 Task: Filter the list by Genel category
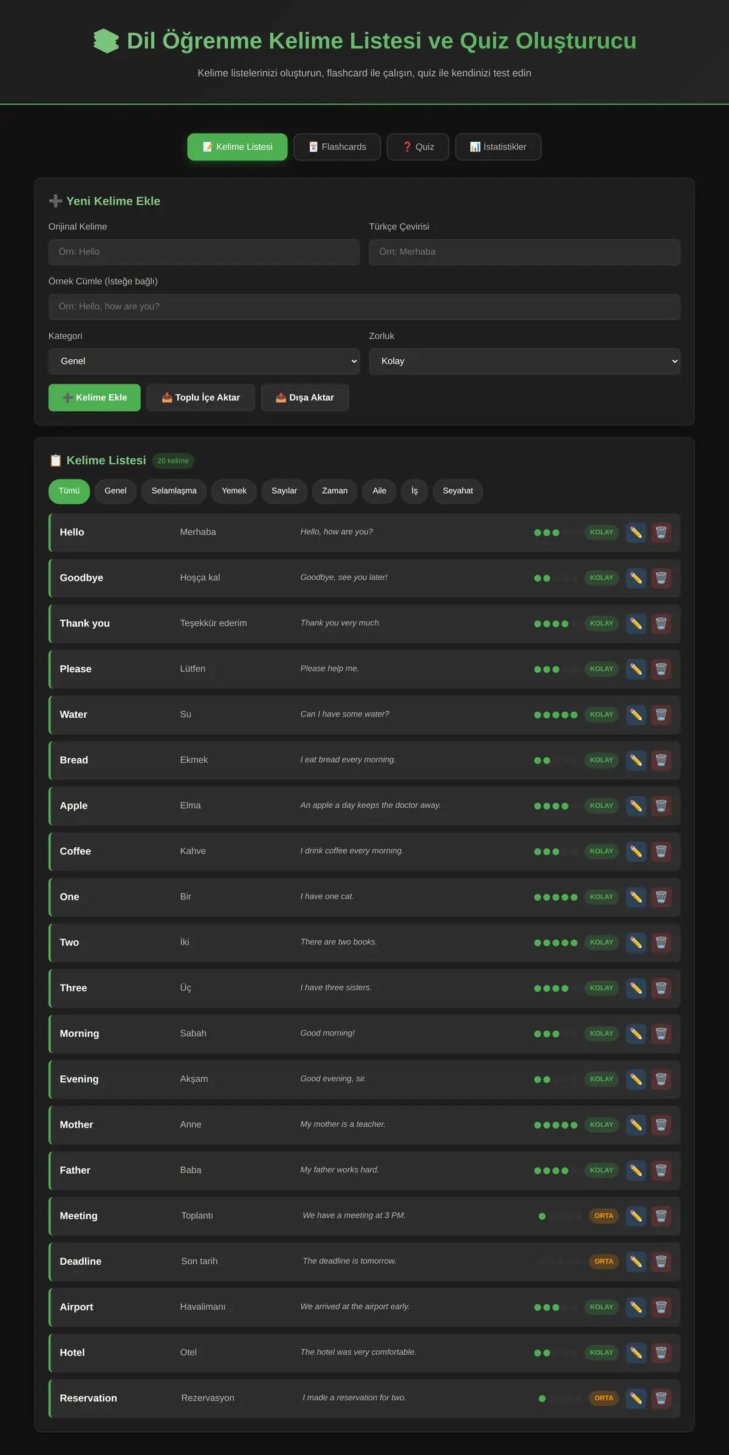115,491
